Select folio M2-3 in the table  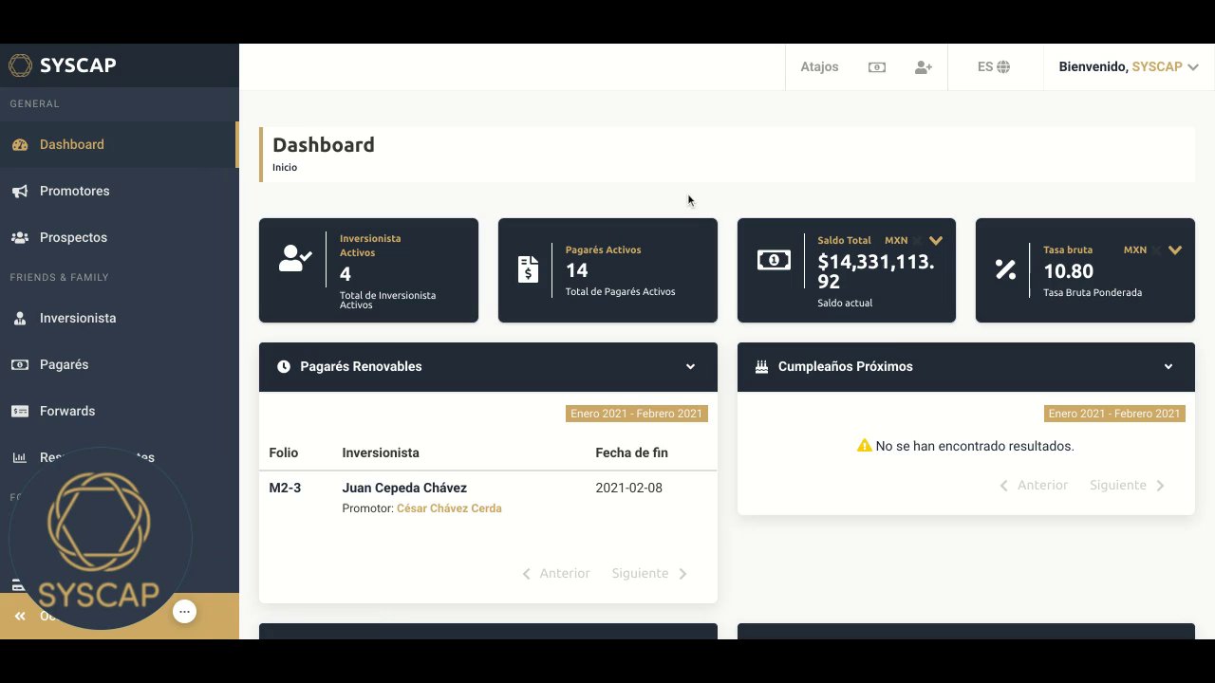click(285, 488)
